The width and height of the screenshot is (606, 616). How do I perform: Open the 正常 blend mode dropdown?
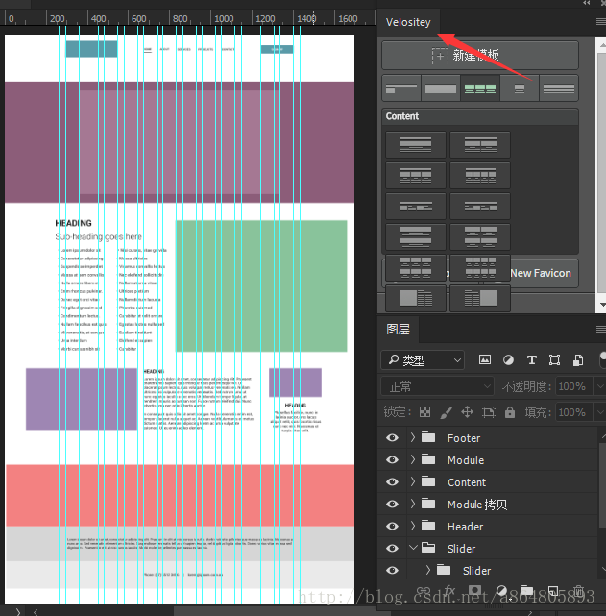coord(437,386)
